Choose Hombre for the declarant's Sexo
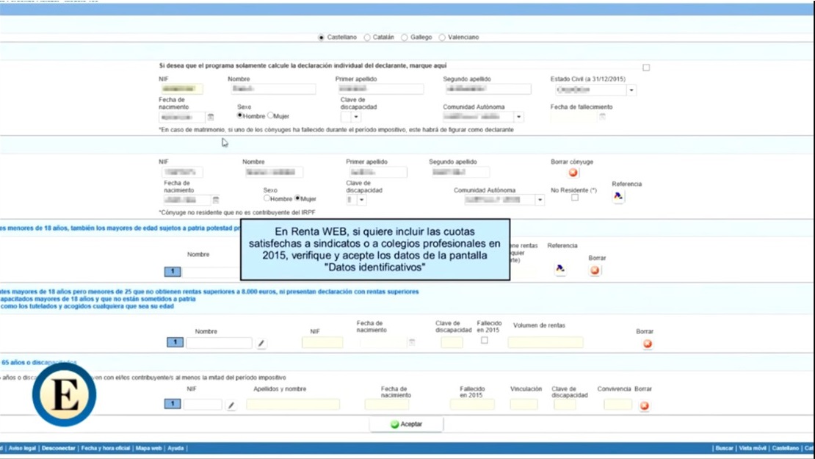 [x=240, y=115]
